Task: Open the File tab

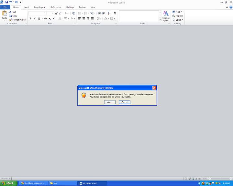Action: pos(5,7)
